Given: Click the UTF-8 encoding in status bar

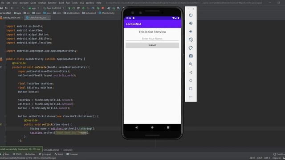Looking at the screenshot, I should [267, 158].
